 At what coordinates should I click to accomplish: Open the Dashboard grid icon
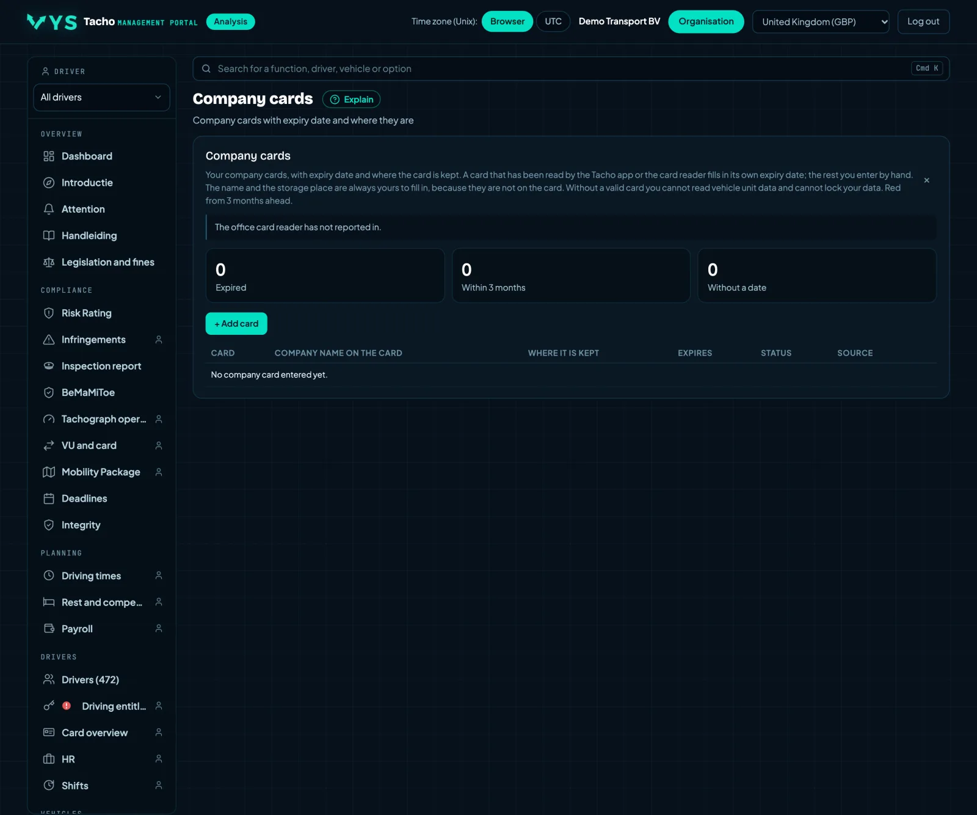(49, 156)
